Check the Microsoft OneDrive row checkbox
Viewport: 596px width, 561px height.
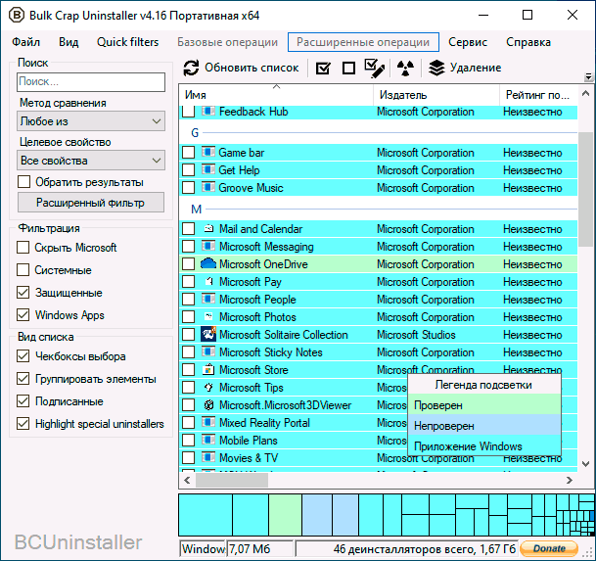[189, 263]
